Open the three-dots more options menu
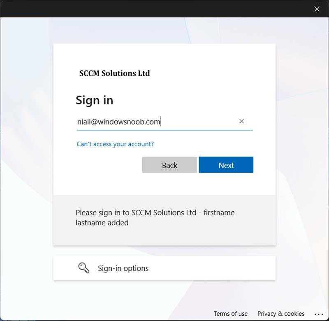329x321 pixels. pos(319,314)
